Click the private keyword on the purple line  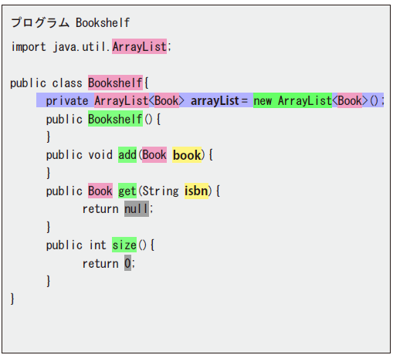(67, 100)
